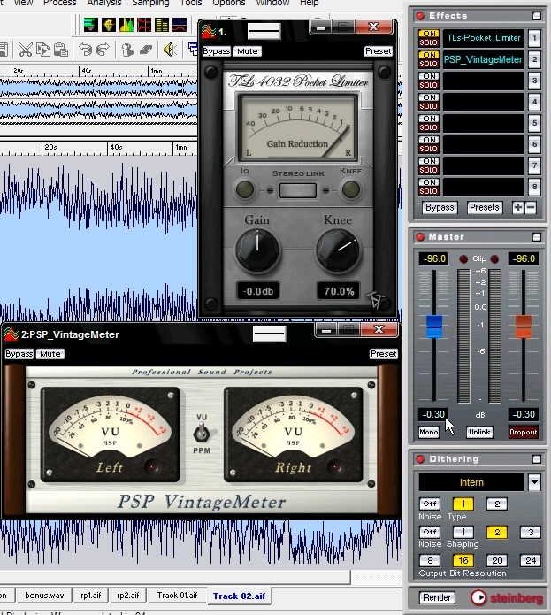
Task: Mute the Pocket Limiter plugin window
Action: coord(248,51)
